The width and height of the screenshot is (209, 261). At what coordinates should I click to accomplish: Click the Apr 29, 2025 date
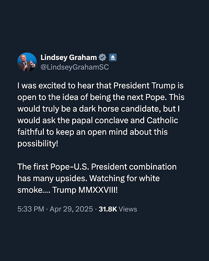71,209
